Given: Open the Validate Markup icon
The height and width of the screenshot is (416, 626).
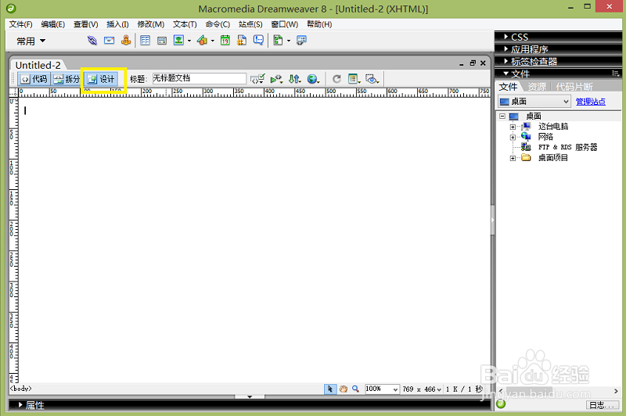Looking at the screenshot, I should pyautogui.click(x=257, y=79).
